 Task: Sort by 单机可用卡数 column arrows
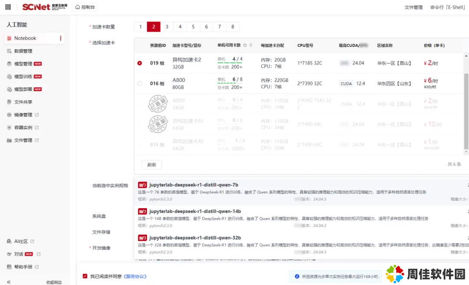click(251, 45)
